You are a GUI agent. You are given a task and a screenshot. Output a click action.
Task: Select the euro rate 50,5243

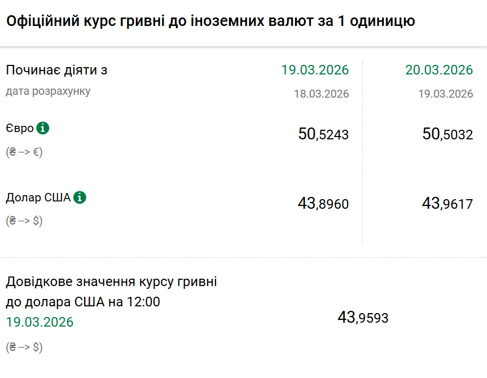click(x=323, y=134)
